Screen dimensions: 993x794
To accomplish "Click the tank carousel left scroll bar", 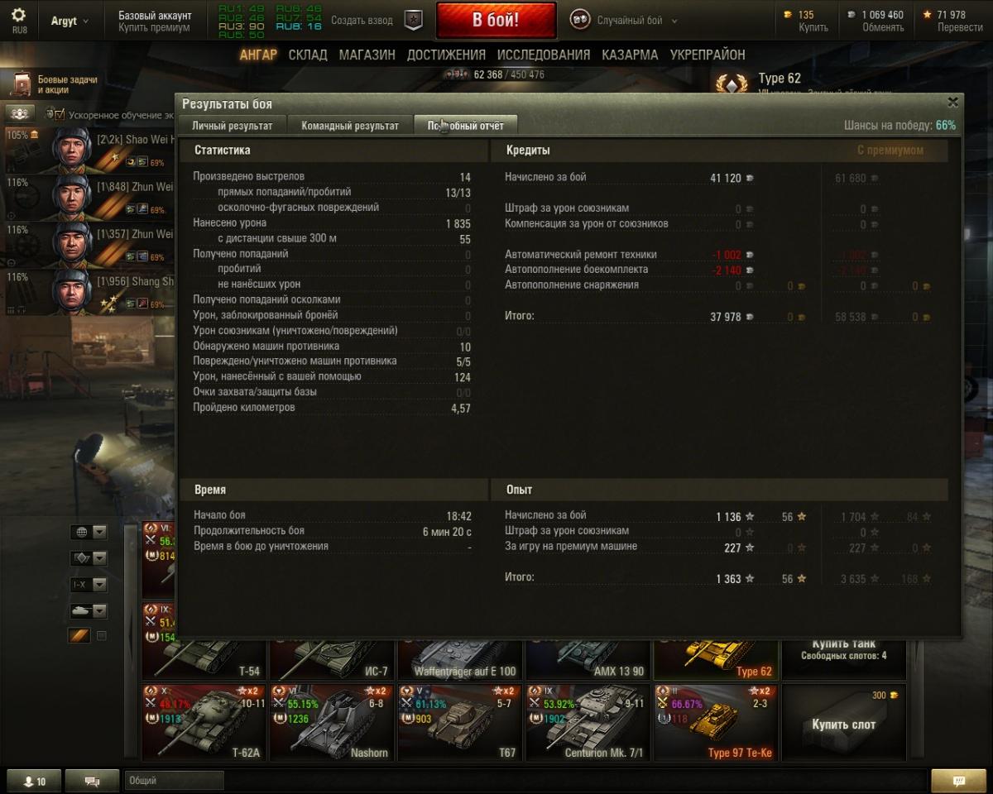I will click(x=132, y=641).
